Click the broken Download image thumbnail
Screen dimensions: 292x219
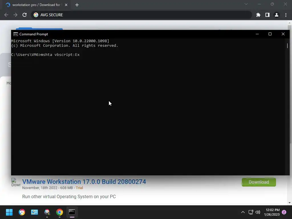coord(16,182)
